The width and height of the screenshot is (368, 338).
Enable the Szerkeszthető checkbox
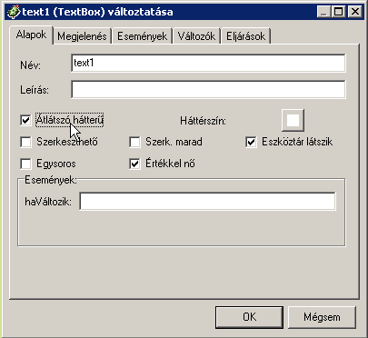point(25,142)
